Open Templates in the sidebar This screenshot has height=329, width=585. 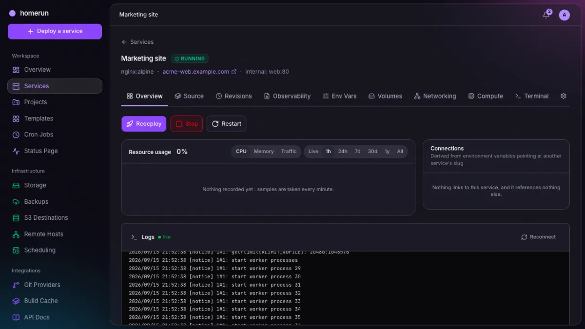(55, 118)
